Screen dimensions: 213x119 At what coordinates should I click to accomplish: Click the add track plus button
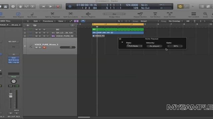(28, 25)
